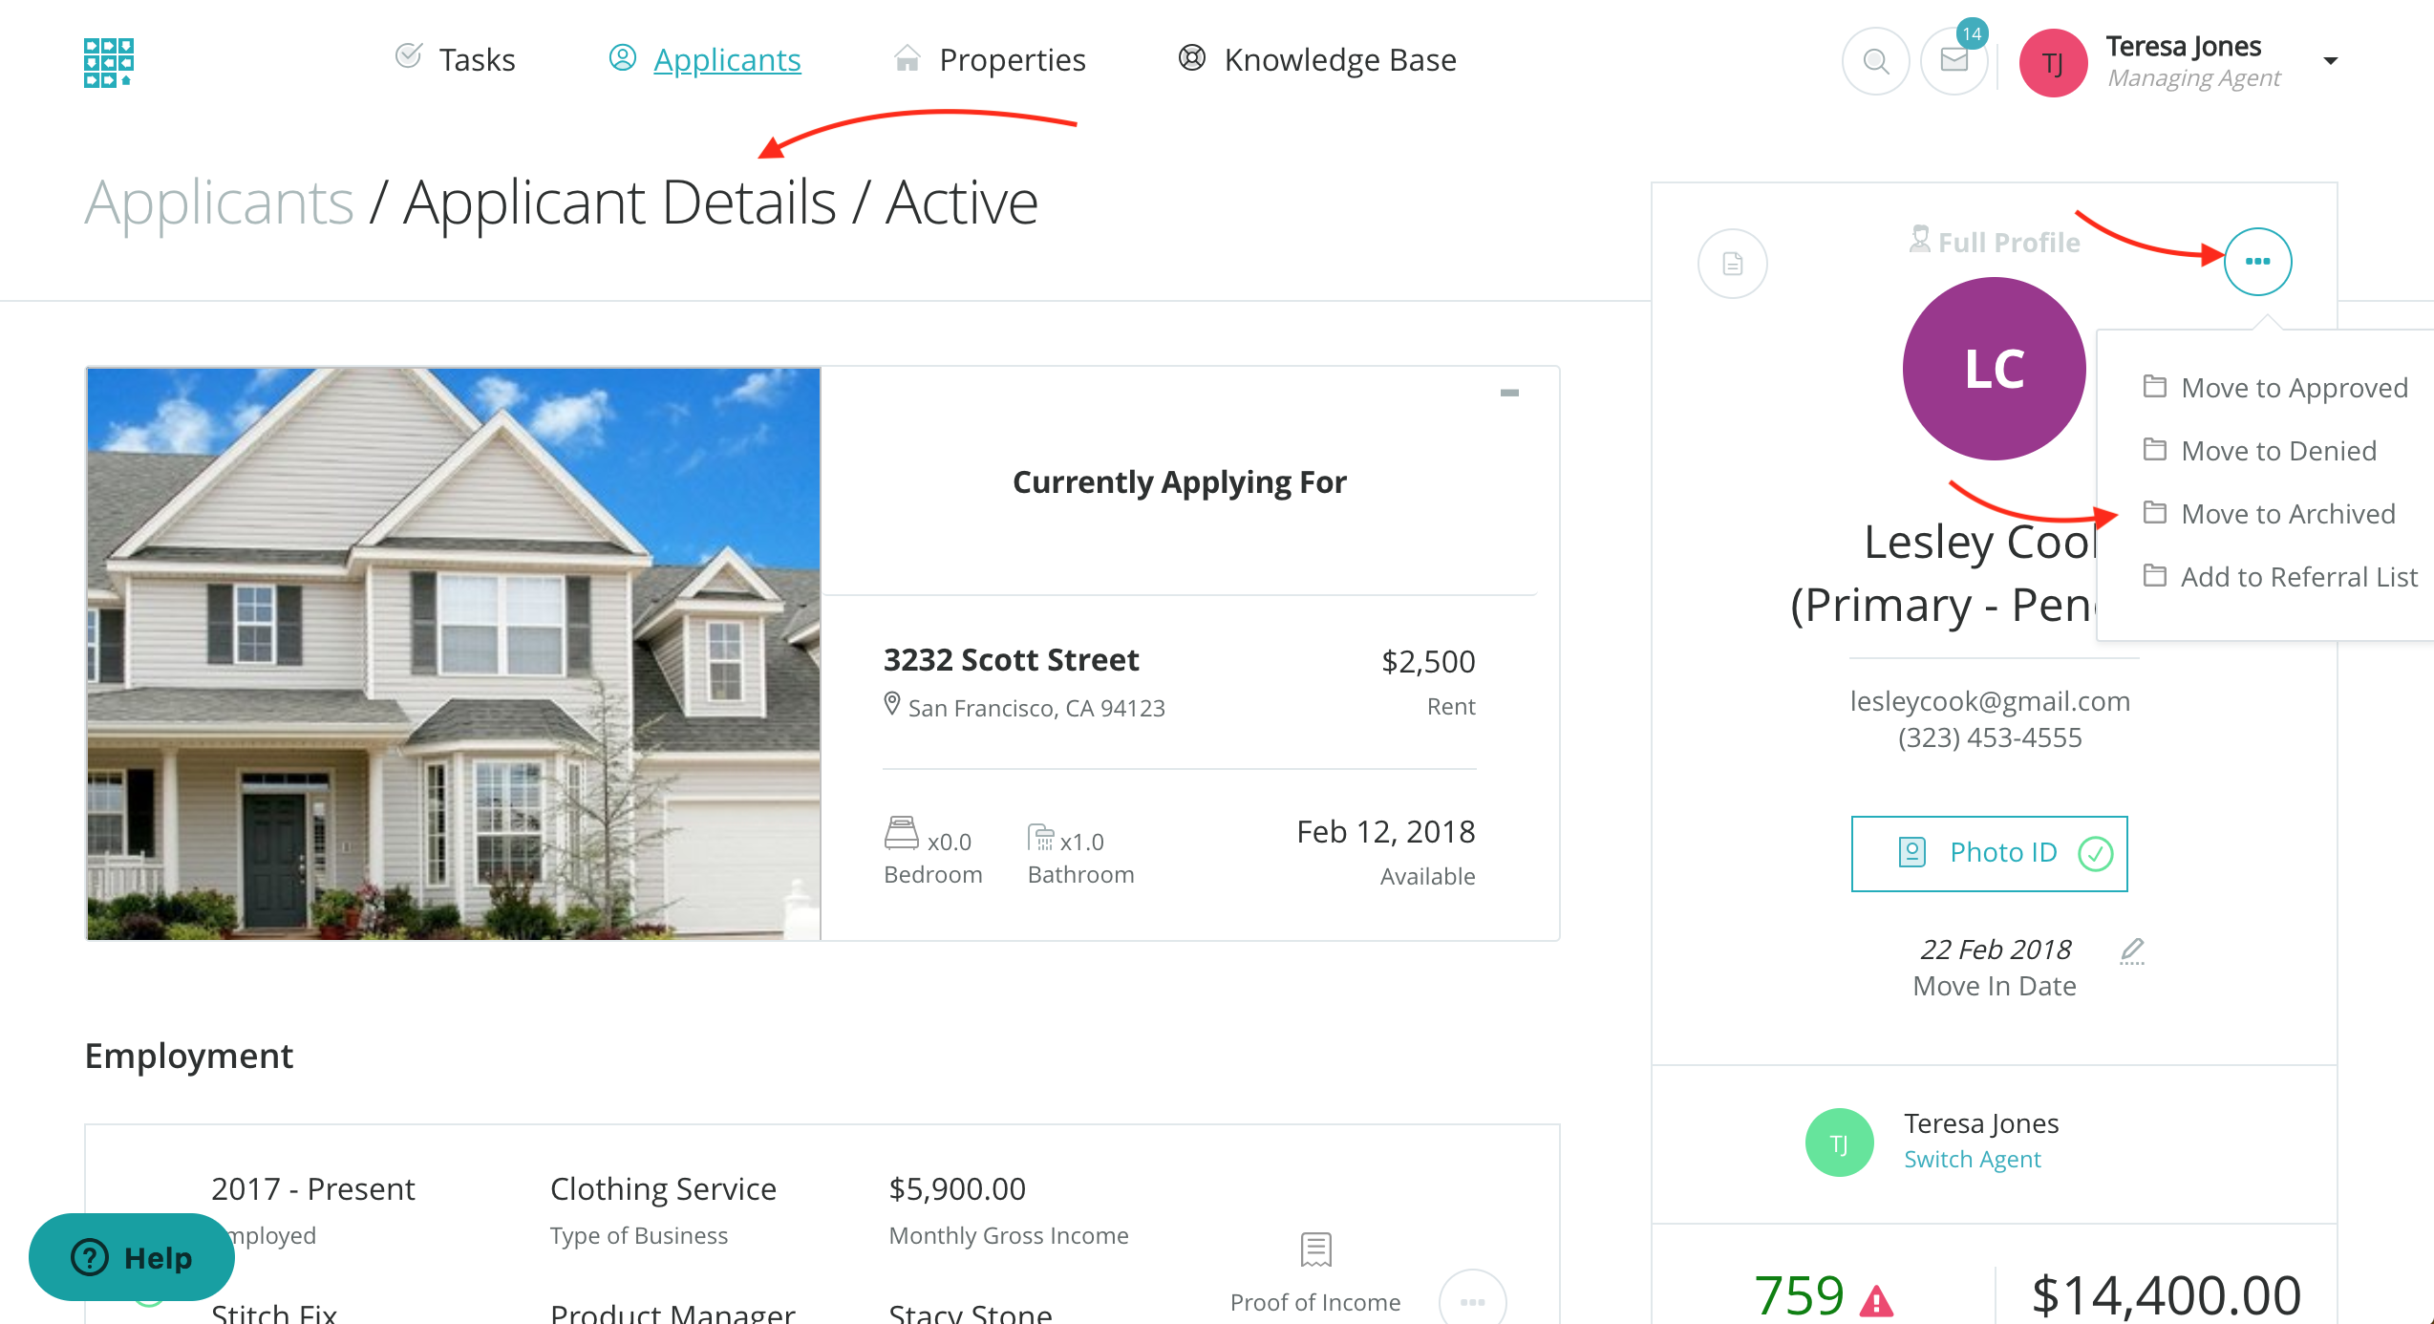Choose Add to Referral List
This screenshot has height=1324, width=2434.
pyautogui.click(x=2298, y=577)
